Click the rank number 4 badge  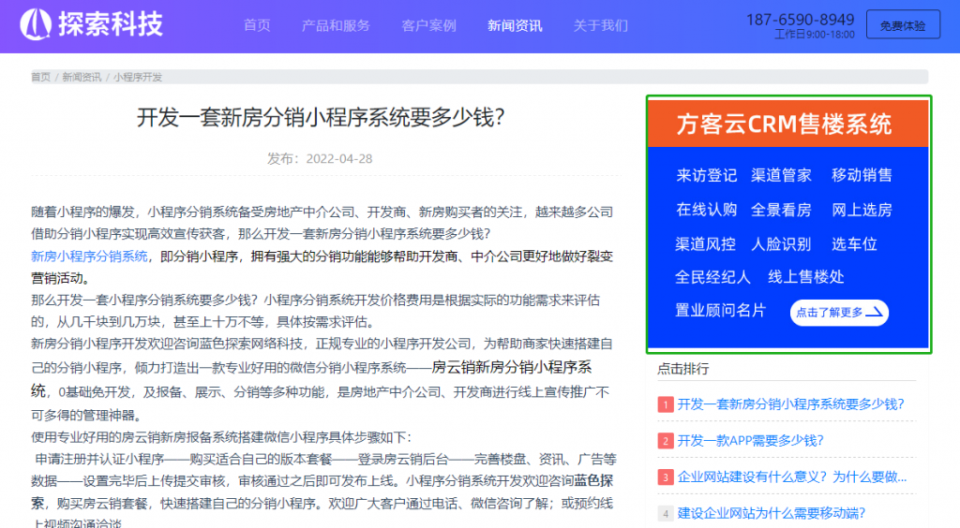pos(666,514)
